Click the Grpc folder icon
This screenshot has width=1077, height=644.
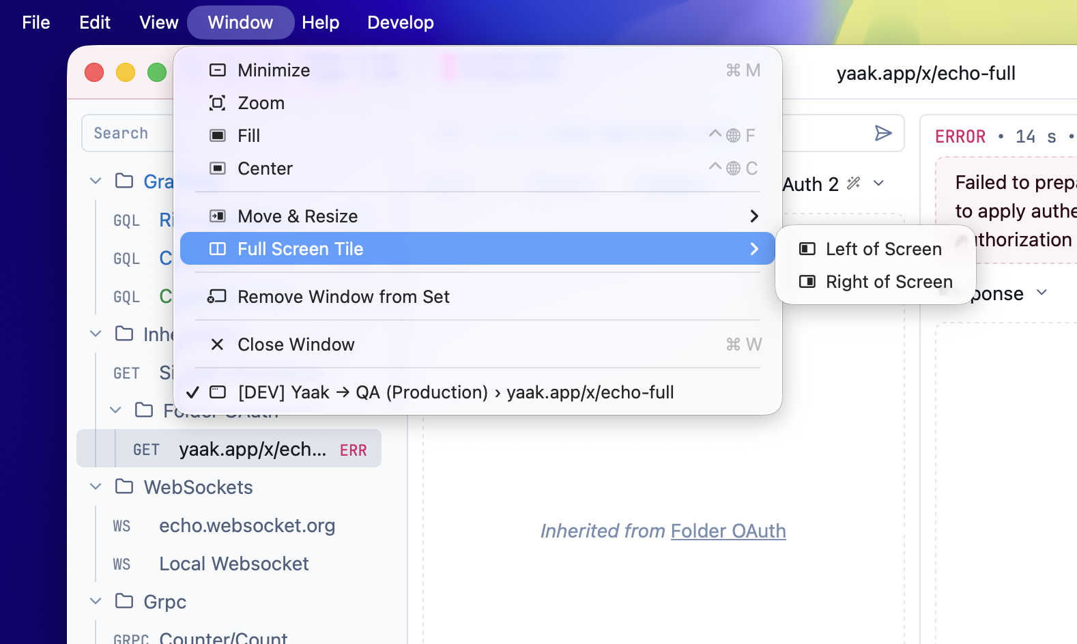(124, 601)
